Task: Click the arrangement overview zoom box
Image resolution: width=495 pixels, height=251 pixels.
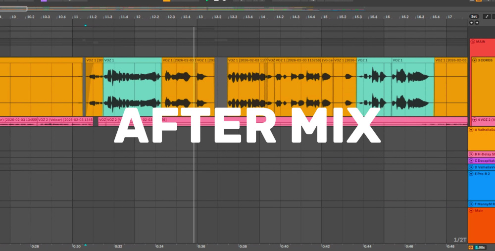Action: 13,8
